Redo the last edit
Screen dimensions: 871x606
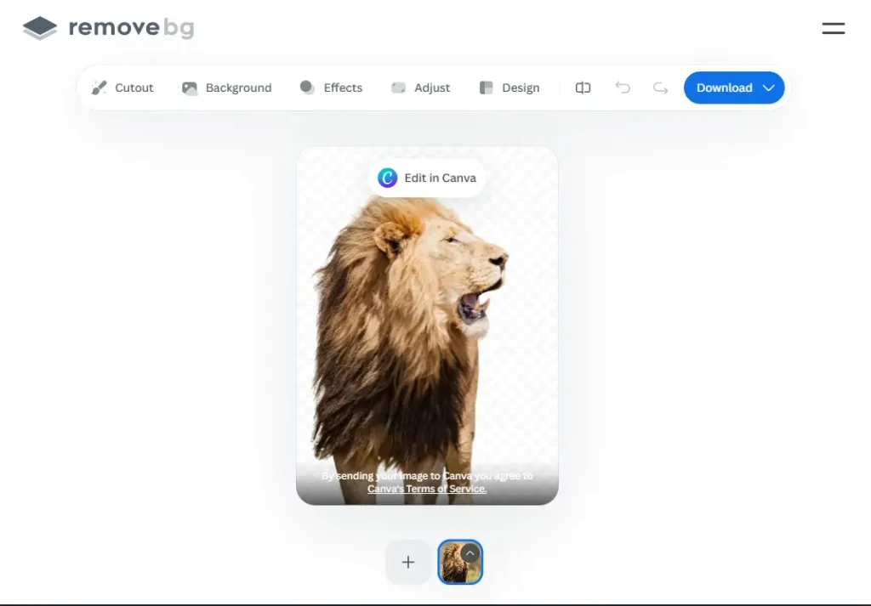[660, 88]
